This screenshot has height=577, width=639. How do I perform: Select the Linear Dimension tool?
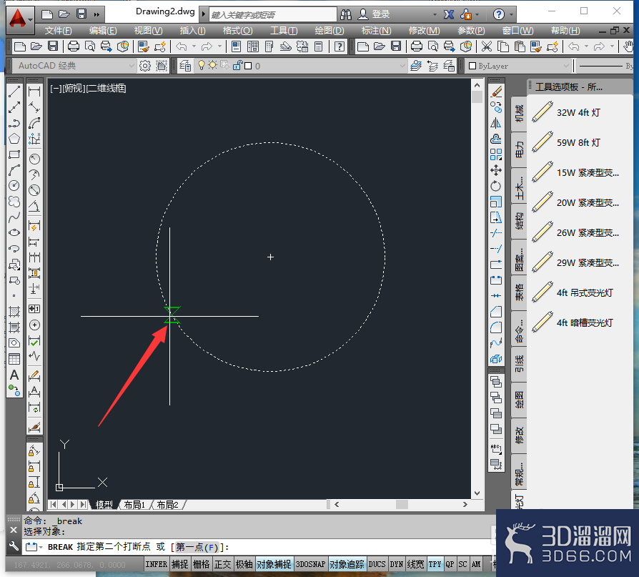tap(34, 92)
